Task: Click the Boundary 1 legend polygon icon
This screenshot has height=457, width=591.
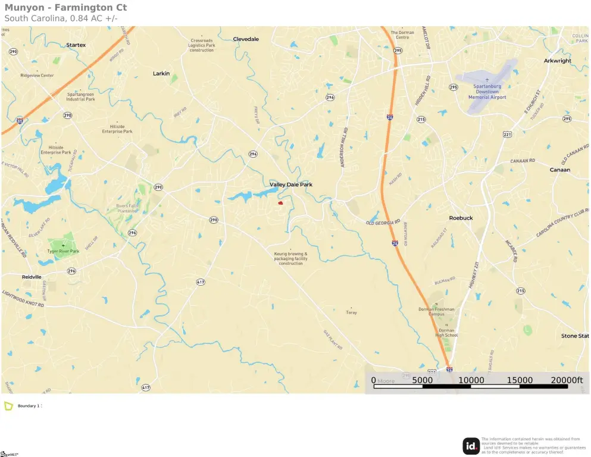Action: coord(8,406)
